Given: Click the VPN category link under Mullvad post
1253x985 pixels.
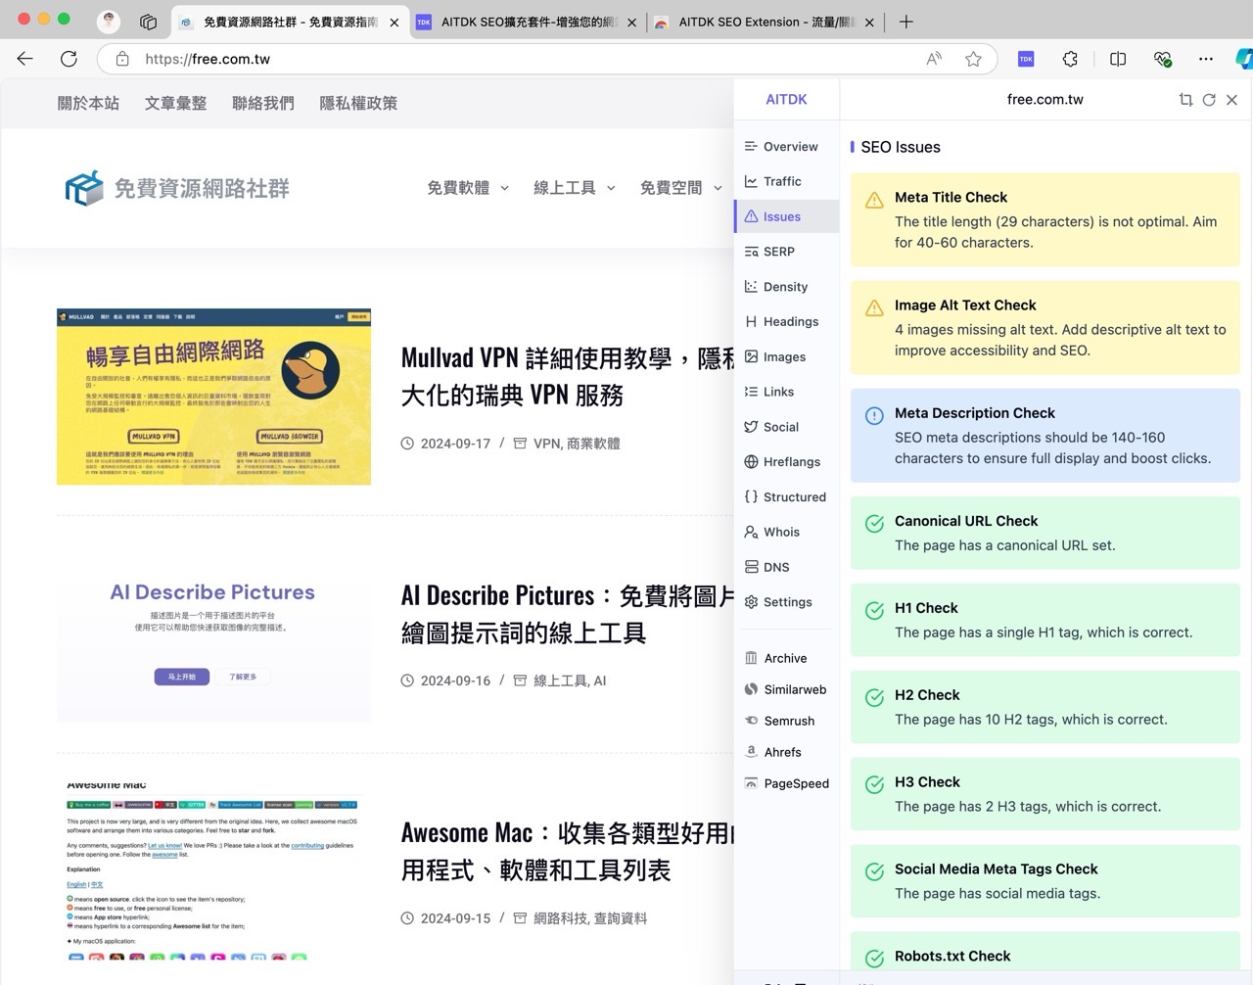Looking at the screenshot, I should point(547,444).
